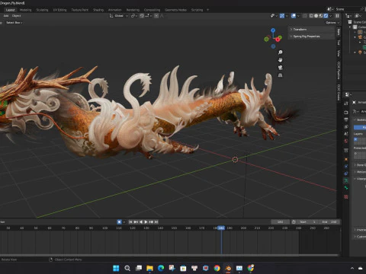The image size is (366, 274).
Task: Open the Options dropdown in viewport
Action: point(332,23)
